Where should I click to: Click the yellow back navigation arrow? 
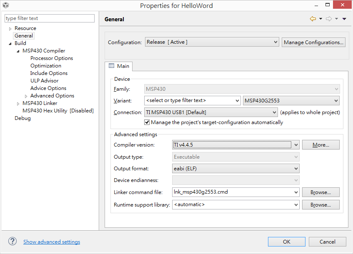click(313, 19)
